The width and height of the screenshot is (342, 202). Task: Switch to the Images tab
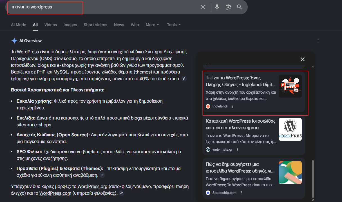[x=70, y=25]
